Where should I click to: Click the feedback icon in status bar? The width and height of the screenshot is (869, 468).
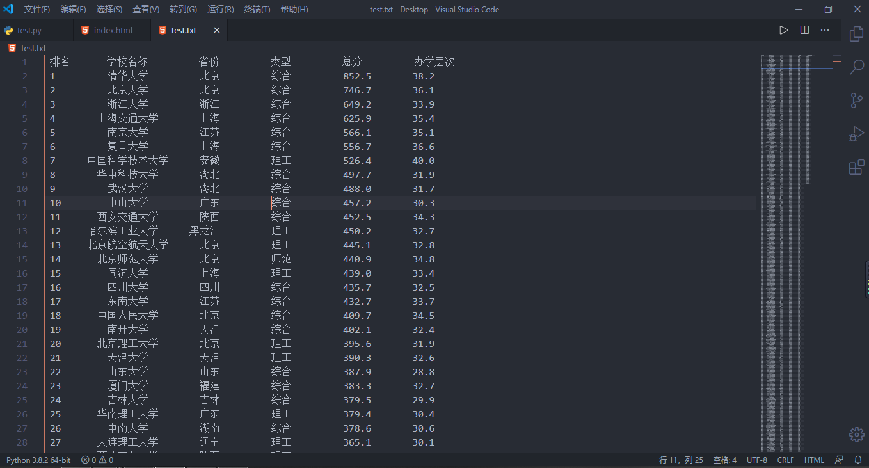click(840, 460)
